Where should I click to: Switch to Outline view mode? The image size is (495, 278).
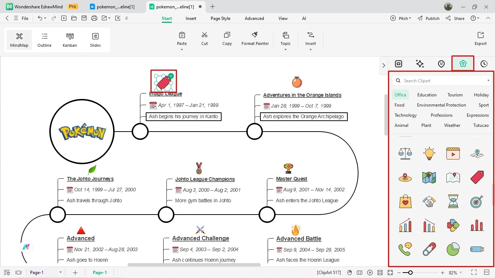click(45, 40)
